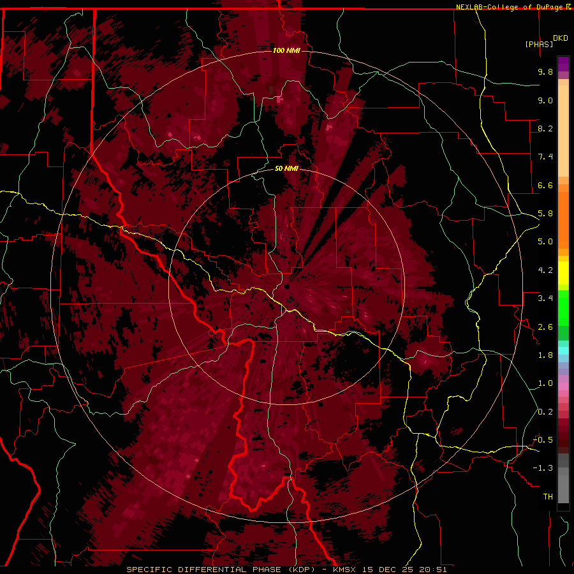The width and height of the screenshot is (574, 574).
Task: Pick the cyan segment of the color bar
Action: [x=563, y=351]
